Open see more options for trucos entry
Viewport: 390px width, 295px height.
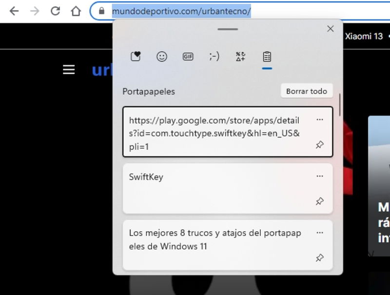[320, 232]
